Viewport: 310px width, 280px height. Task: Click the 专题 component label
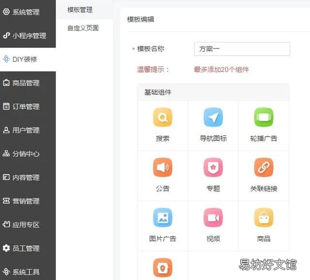point(213,188)
